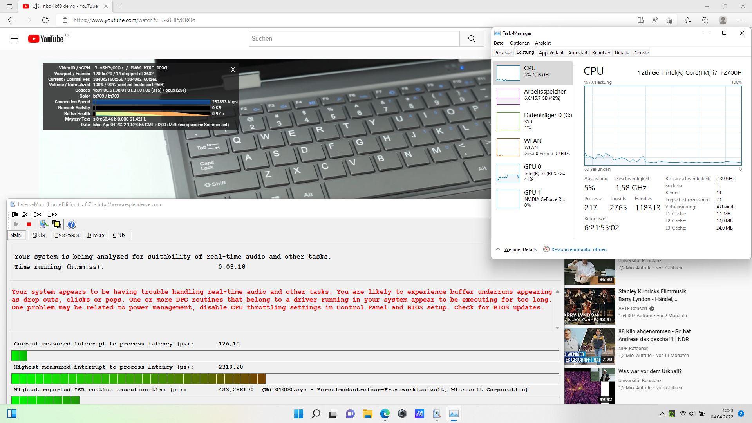Open taskbar Search
This screenshot has height=423, width=752.
click(316, 414)
